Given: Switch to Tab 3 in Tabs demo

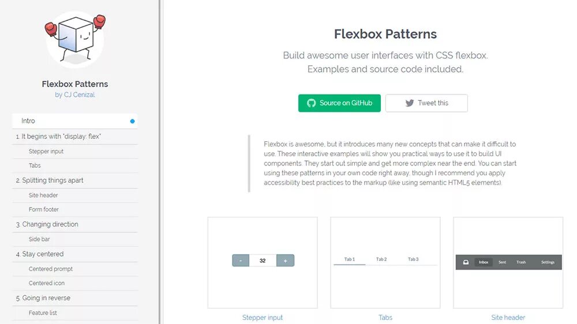Looking at the screenshot, I should (x=413, y=259).
